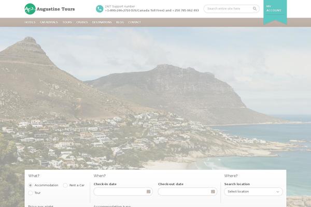Viewport: 311px width, 207px height.
Task: Open the Blog menu item
Action: coord(120,22)
